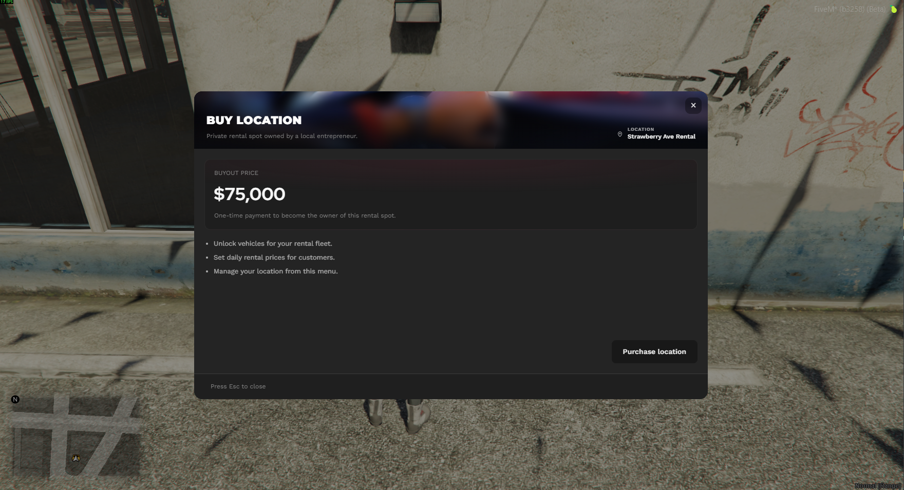Click the player arrow marker on minimap
904x490 pixels.
coord(76,458)
